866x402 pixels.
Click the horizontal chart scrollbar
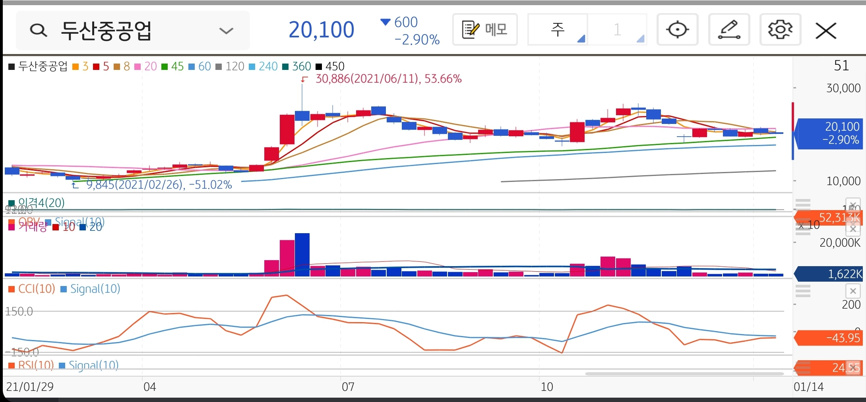click(x=684, y=374)
